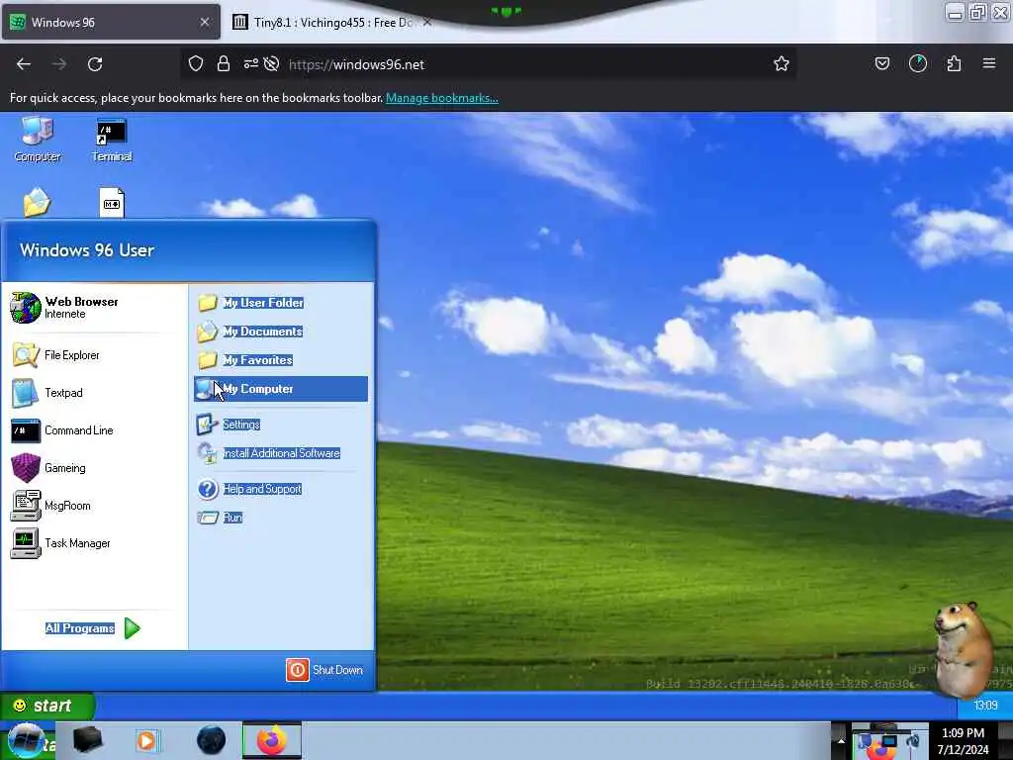This screenshot has height=760, width=1013.
Task: Open the Pocket save icon
Action: [x=881, y=63]
